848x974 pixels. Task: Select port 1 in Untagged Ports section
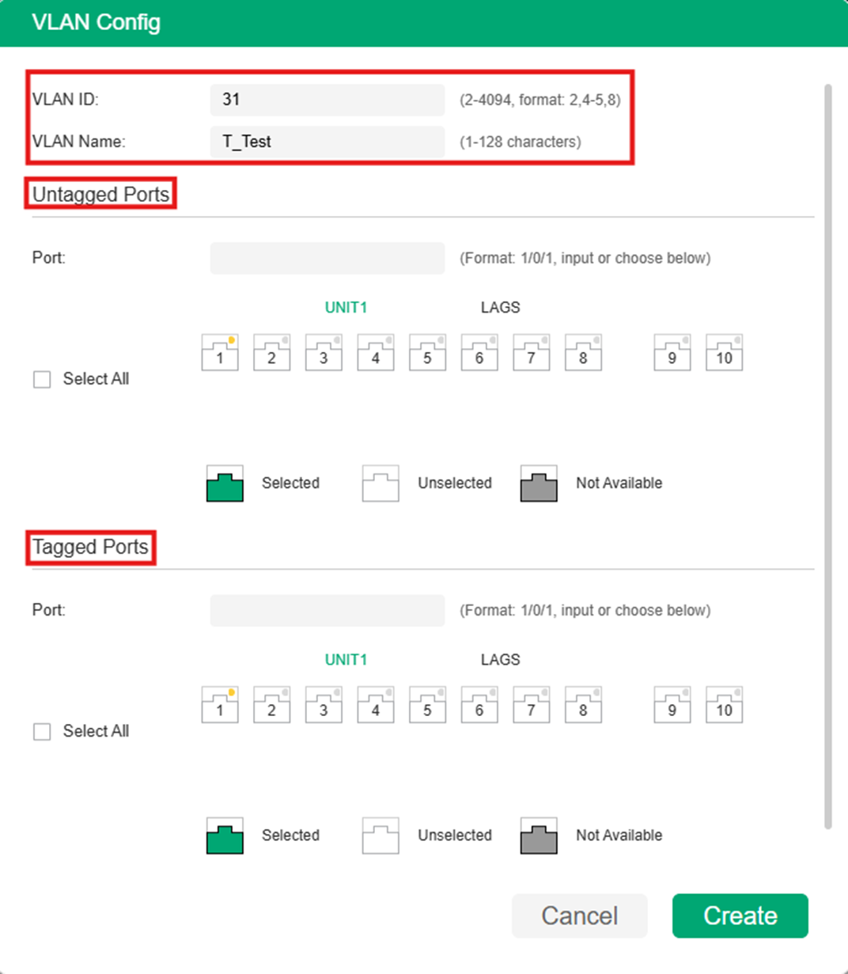[x=219, y=354]
